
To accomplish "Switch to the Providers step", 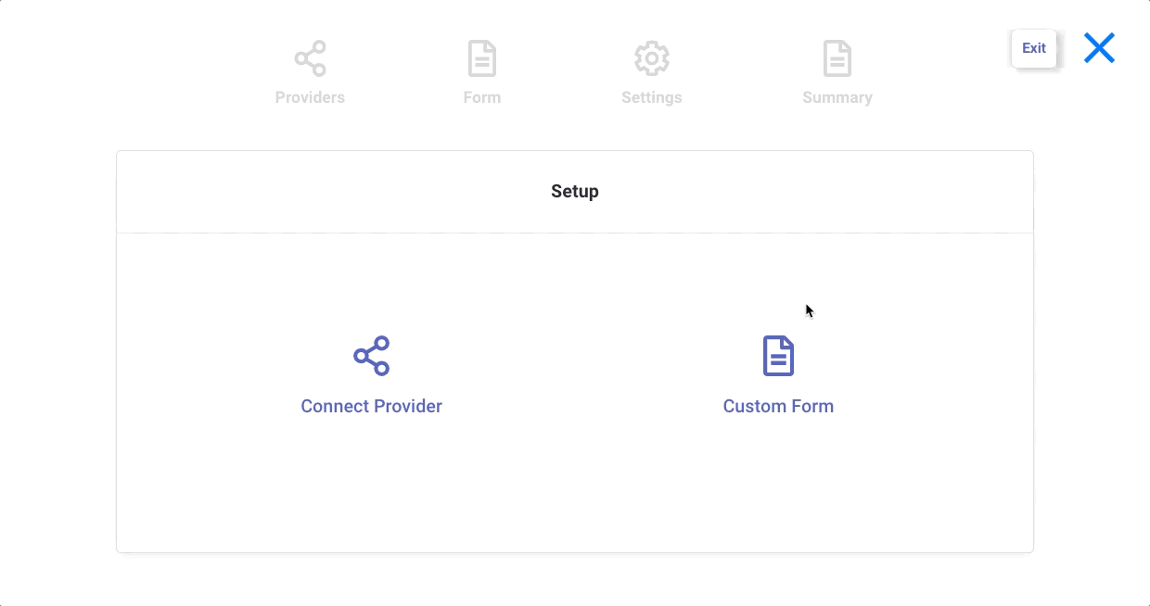I will (x=310, y=74).
